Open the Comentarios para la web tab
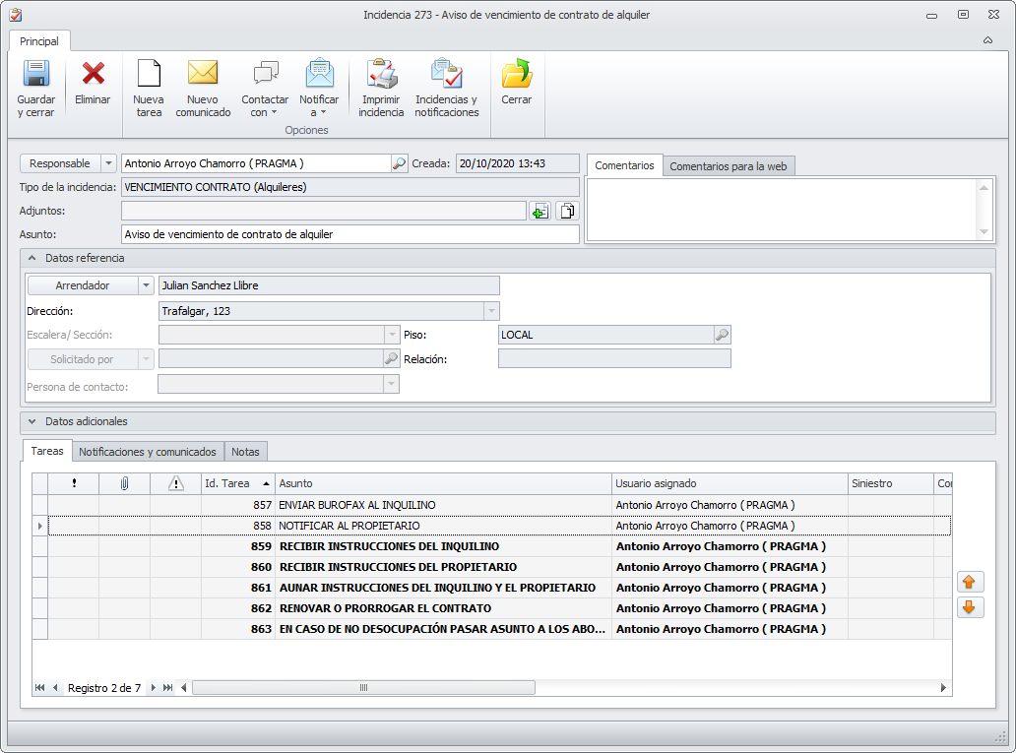 [x=728, y=166]
